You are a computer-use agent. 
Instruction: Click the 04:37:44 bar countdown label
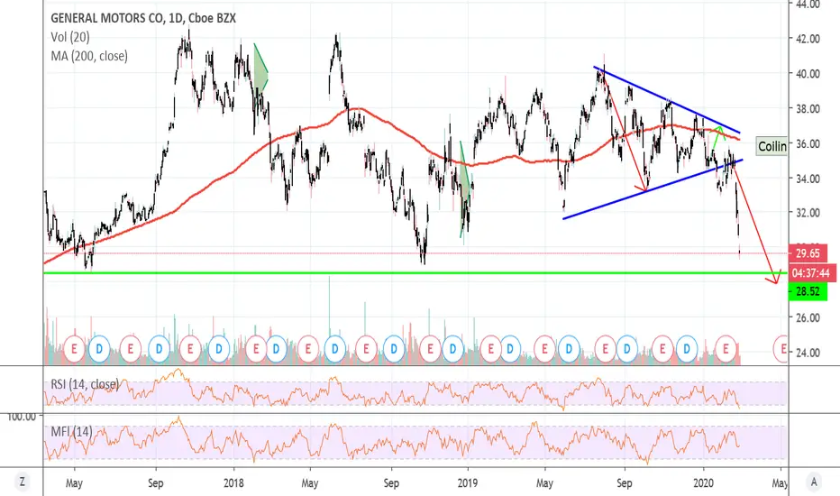[811, 273]
